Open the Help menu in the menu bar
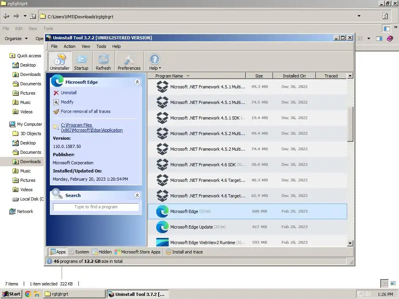399x299 pixels. pos(116,46)
